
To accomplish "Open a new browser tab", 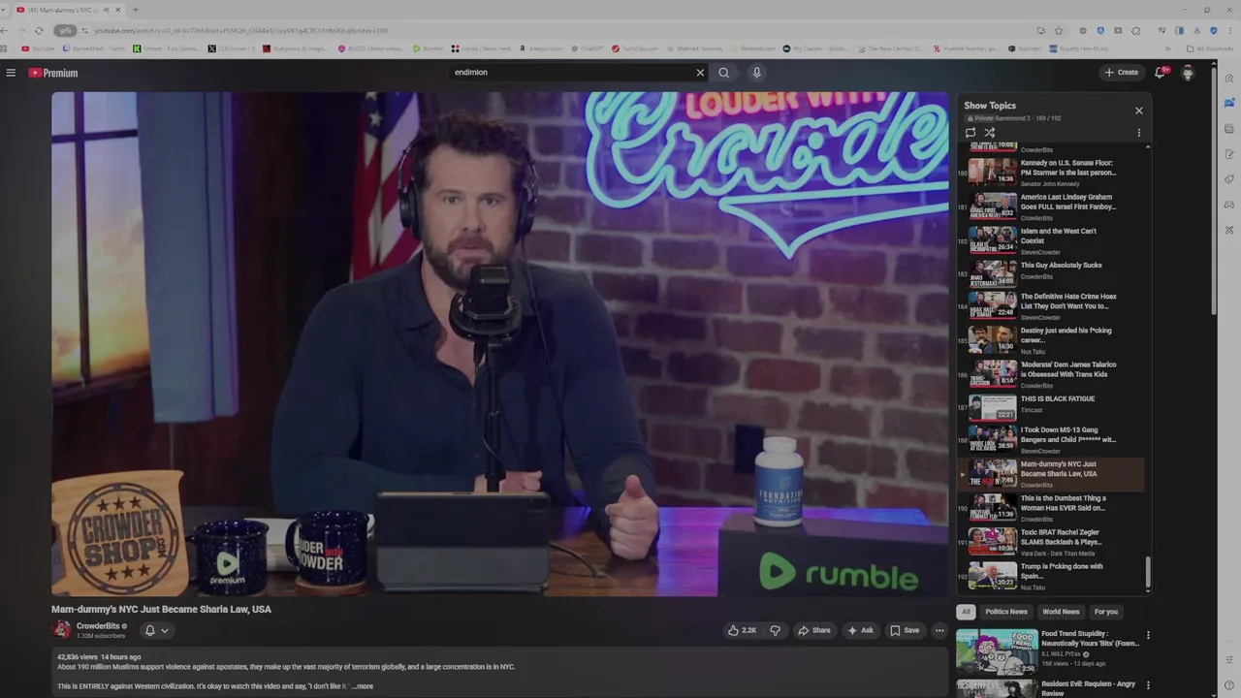I will (135, 10).
